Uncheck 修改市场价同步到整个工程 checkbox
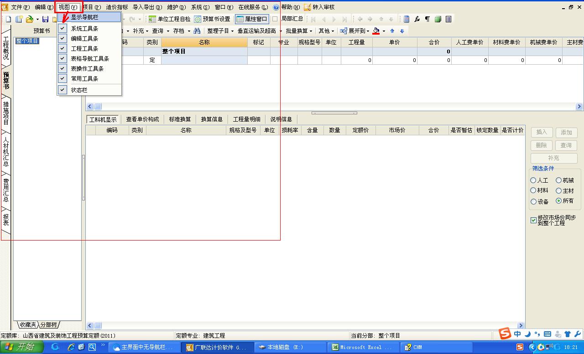The width and height of the screenshot is (584, 354). coord(533,220)
